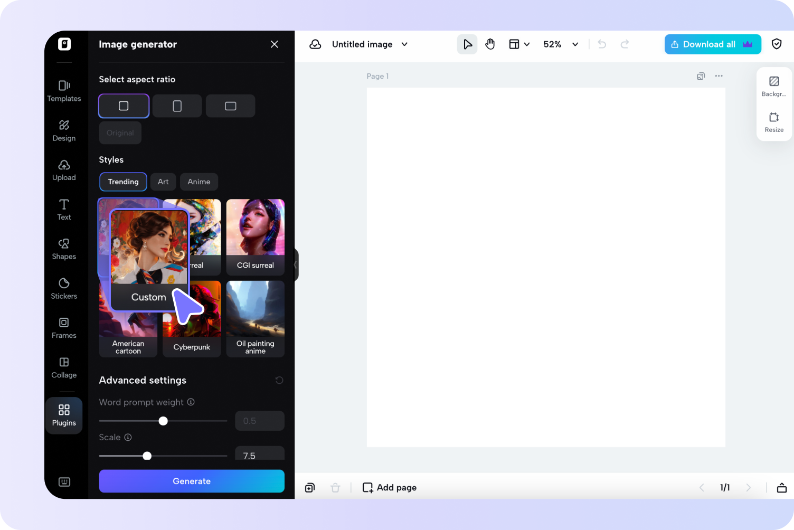This screenshot has width=794, height=530.
Task: Open the Collage sidebar panel
Action: tap(64, 367)
